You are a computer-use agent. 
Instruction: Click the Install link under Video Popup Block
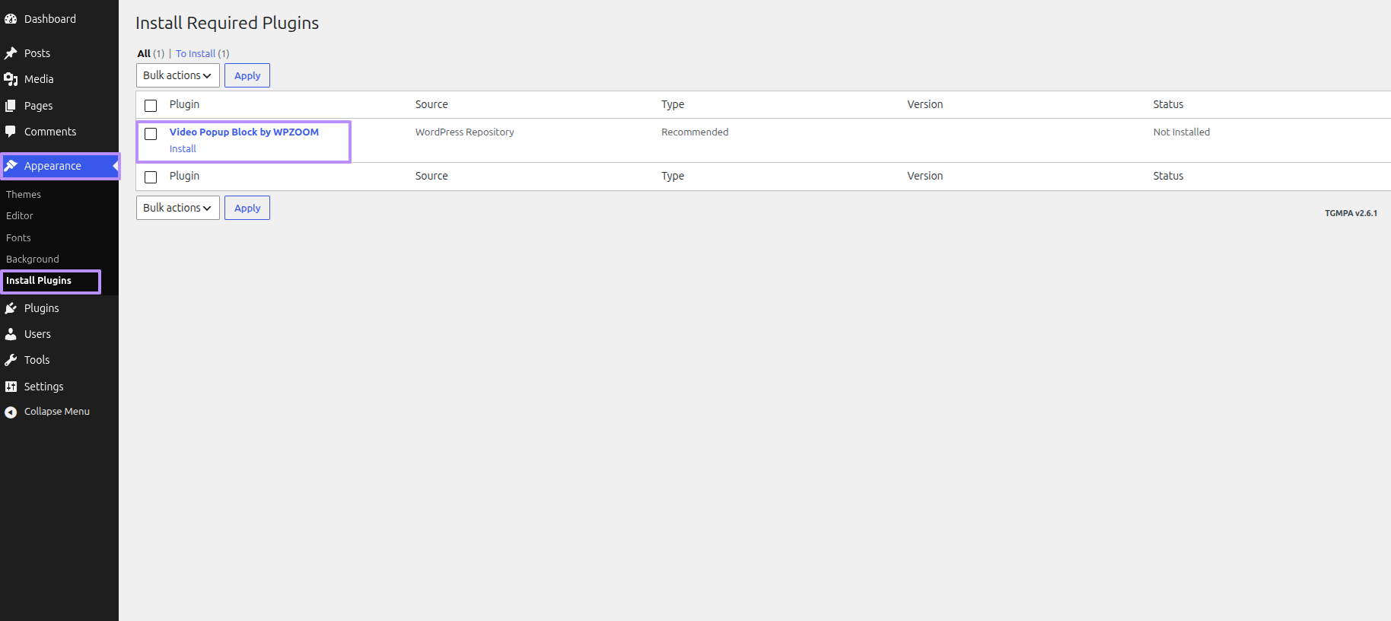point(183,149)
